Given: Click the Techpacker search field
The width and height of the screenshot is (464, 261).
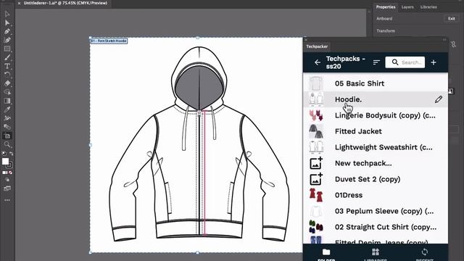Looking at the screenshot, I should (405, 62).
